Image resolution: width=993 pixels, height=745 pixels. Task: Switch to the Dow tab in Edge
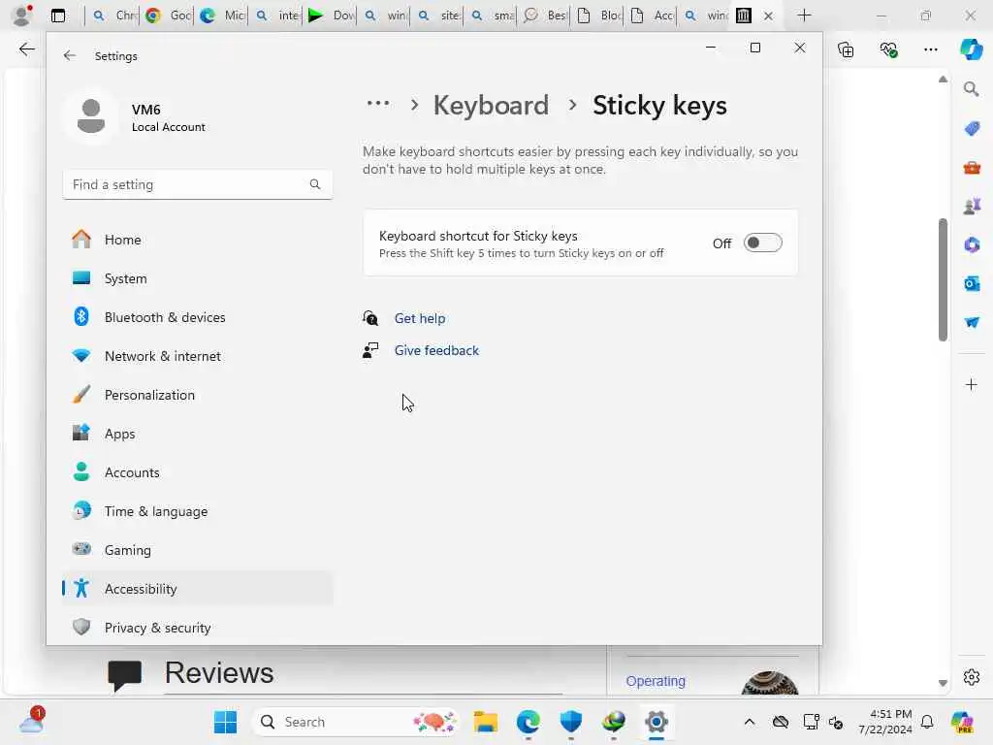click(331, 16)
